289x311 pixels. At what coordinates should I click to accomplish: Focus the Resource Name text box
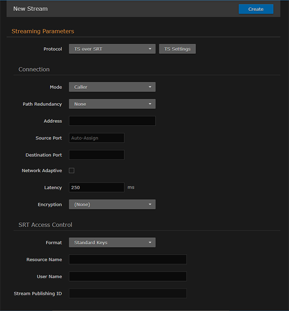click(x=128, y=259)
